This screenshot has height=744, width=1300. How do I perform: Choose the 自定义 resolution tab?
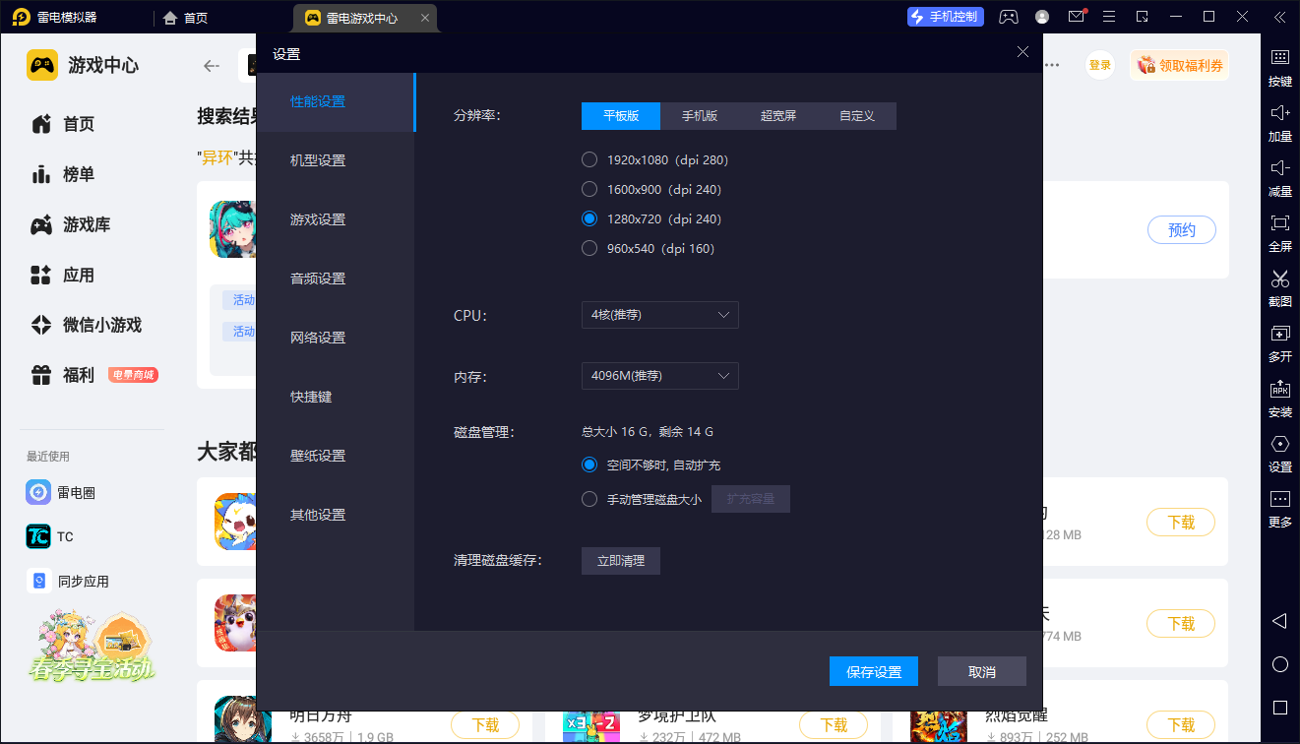click(x=857, y=116)
